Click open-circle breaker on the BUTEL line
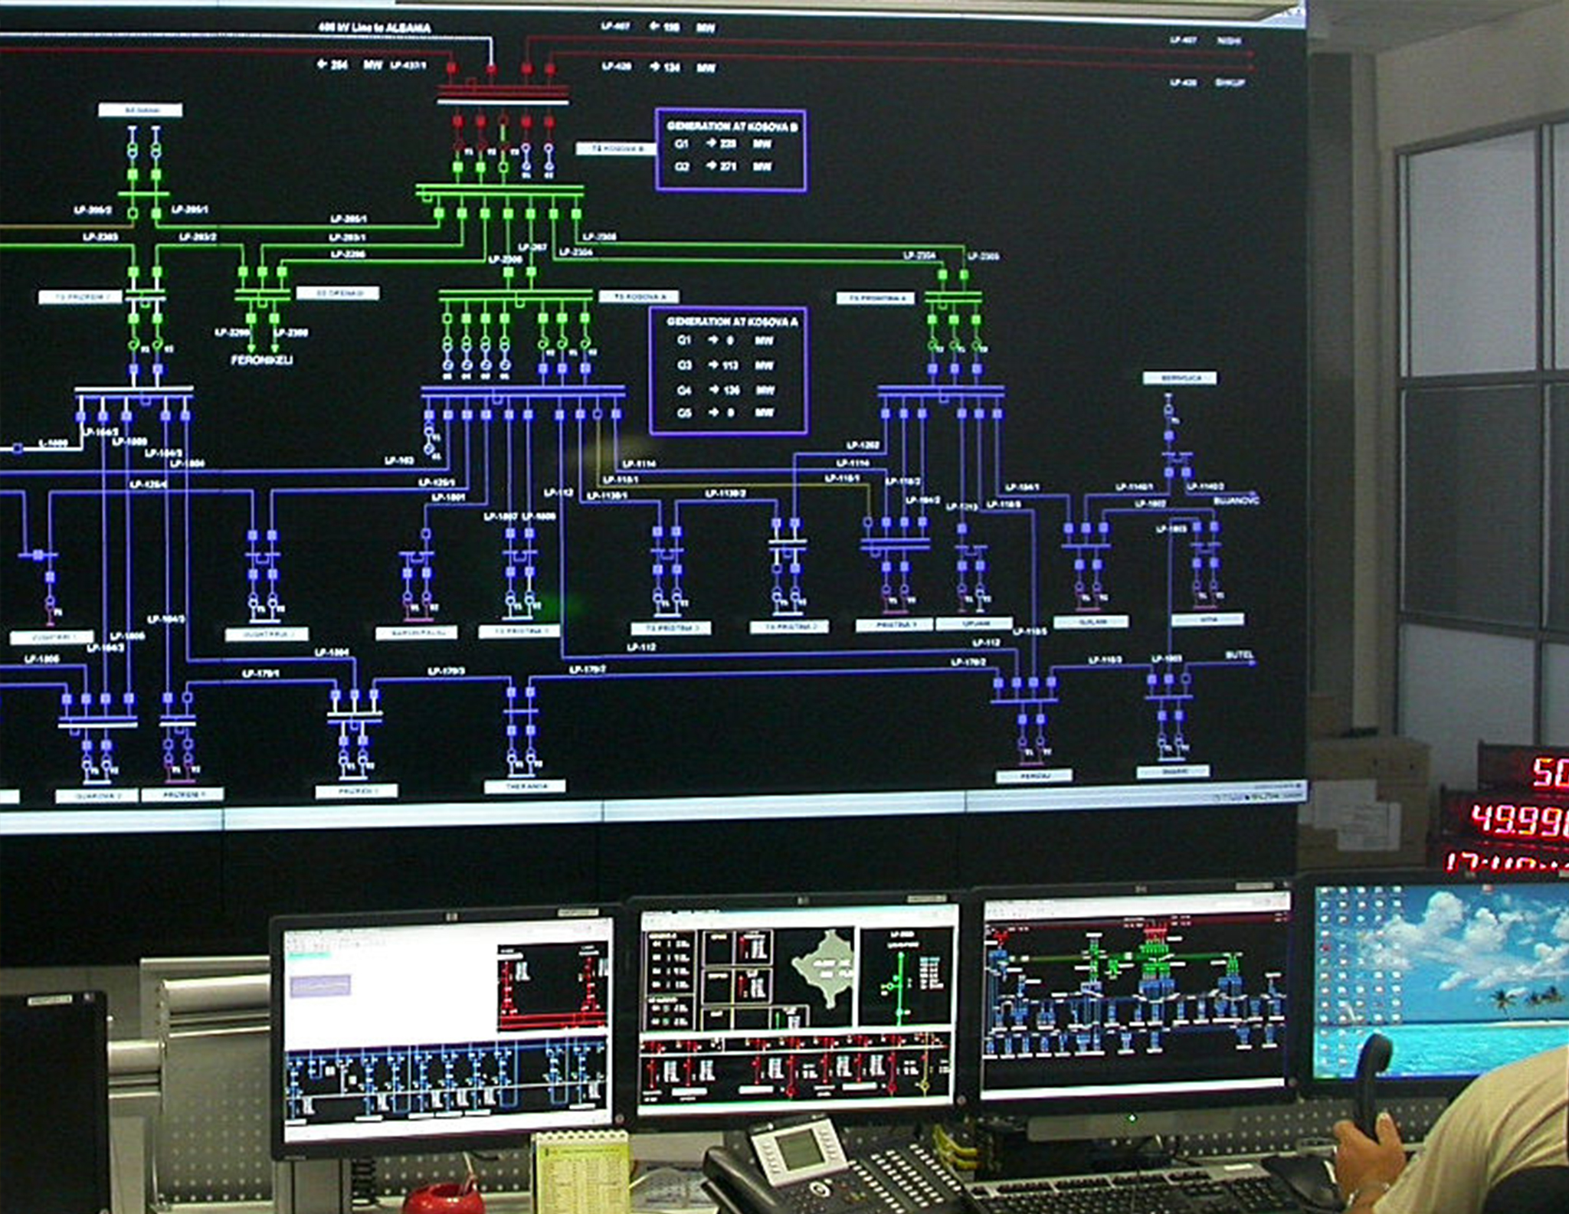This screenshot has height=1214, width=1569. point(1187,679)
